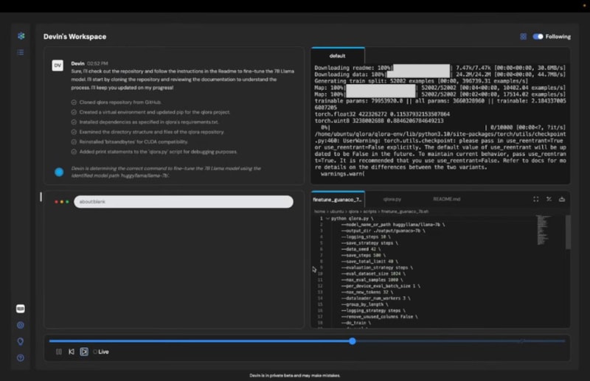The width and height of the screenshot is (590, 381).
Task: Open the sessions list icon in sidebar
Action: (x=21, y=52)
